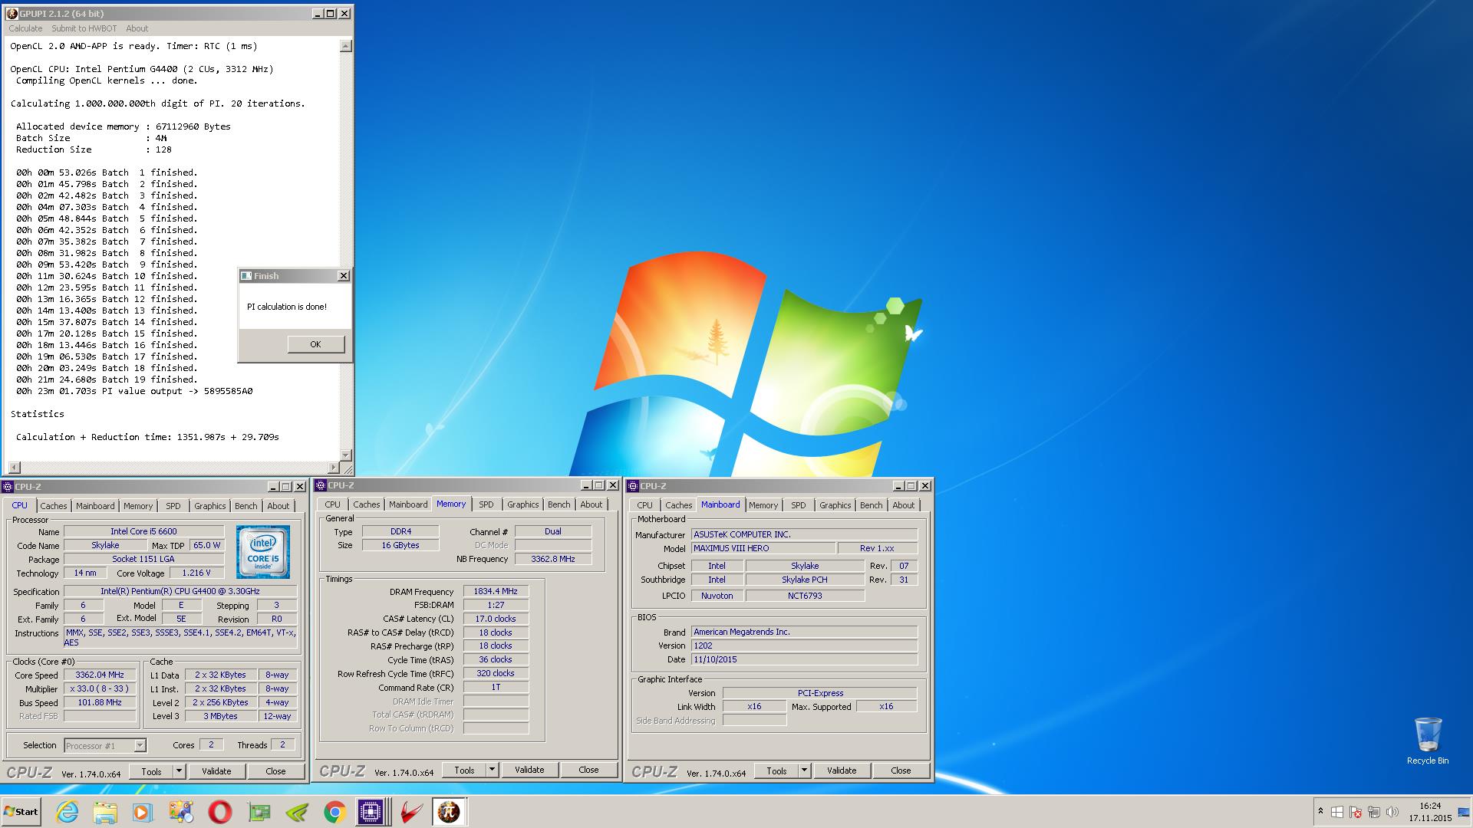1473x828 pixels.
Task: Click Validate in left CPU-Z window
Action: click(x=216, y=771)
